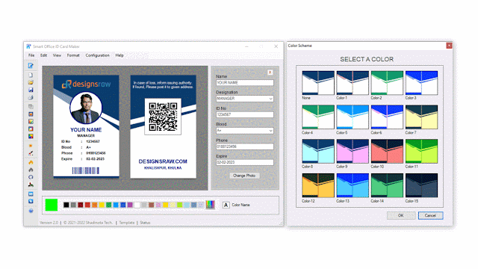Click the new document icon in sidebar
Screen dimensions: 478x269
pos(31,75)
